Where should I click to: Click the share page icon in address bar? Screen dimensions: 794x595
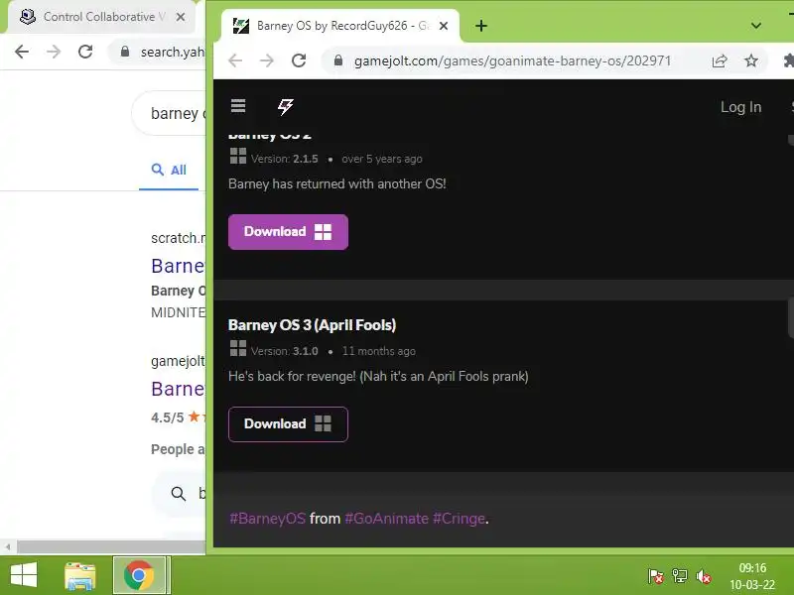[720, 61]
